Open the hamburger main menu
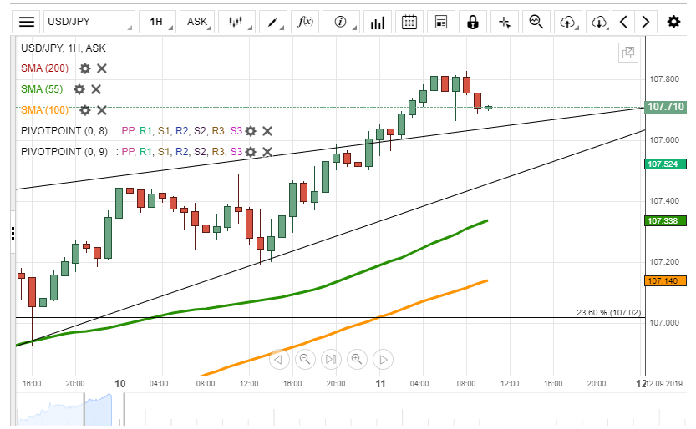 click(27, 22)
